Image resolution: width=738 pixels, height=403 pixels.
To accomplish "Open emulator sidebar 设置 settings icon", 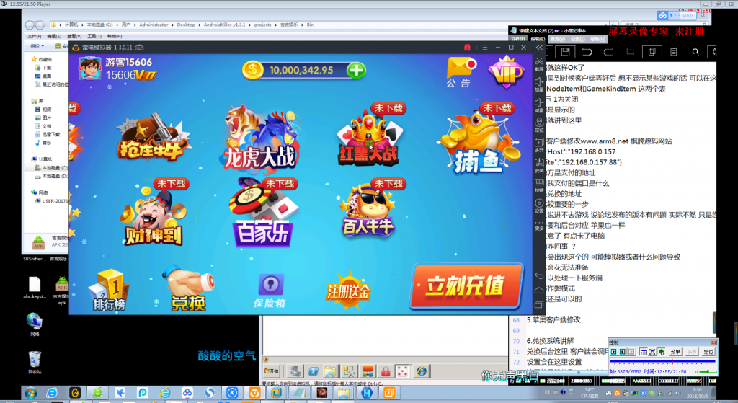I will 539,204.
